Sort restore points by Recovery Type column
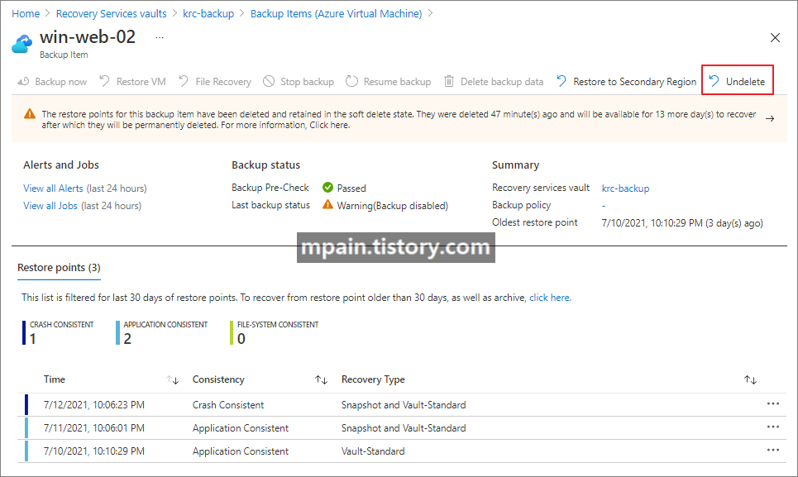The height and width of the screenshot is (477, 798). 750,380
